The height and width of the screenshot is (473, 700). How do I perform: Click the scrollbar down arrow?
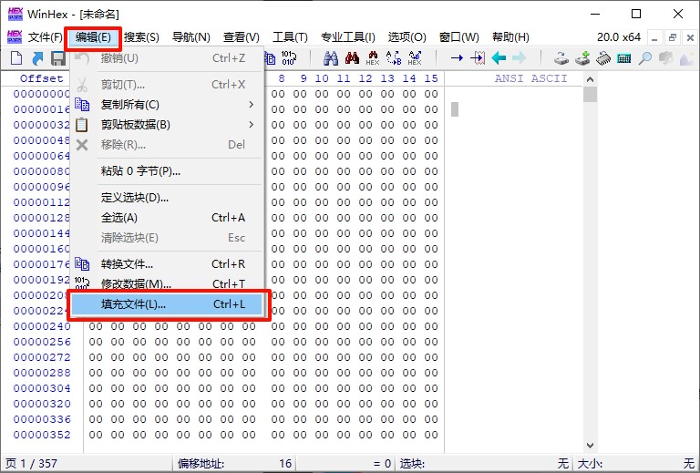point(590,446)
